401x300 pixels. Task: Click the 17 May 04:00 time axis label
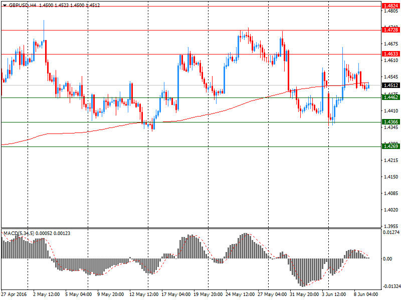click(175, 294)
